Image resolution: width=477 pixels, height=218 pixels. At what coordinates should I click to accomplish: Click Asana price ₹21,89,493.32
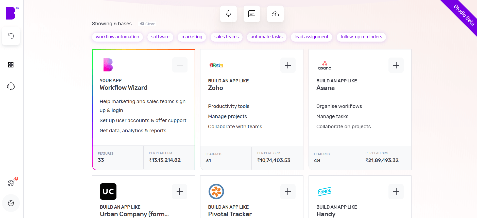point(382,160)
